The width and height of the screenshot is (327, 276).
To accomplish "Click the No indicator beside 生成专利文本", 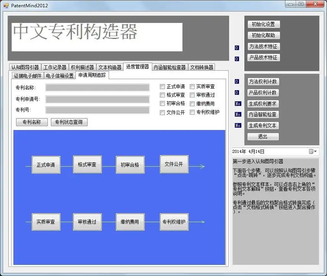I will (x=238, y=125).
